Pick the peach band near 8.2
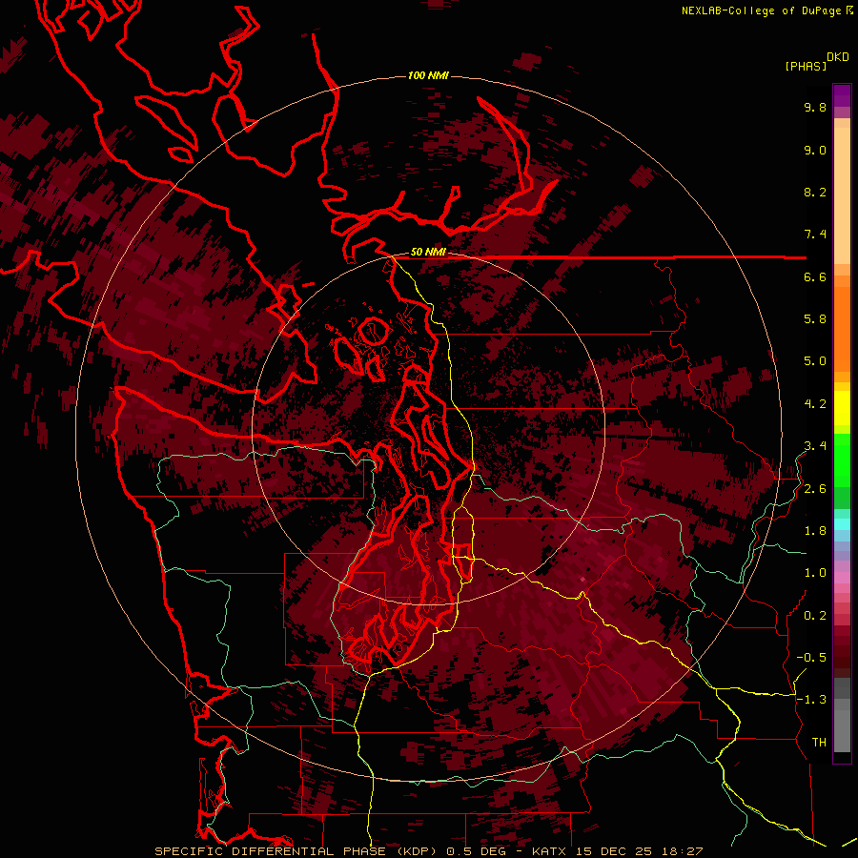Image resolution: width=858 pixels, height=858 pixels. point(842,195)
